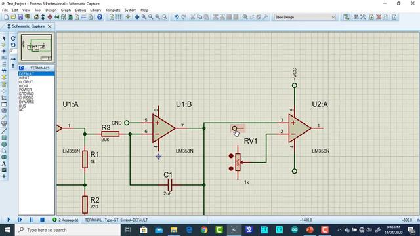This screenshot has height=236, width=420.
Task: Click the RV1 potentiometer component
Action: coord(238,162)
